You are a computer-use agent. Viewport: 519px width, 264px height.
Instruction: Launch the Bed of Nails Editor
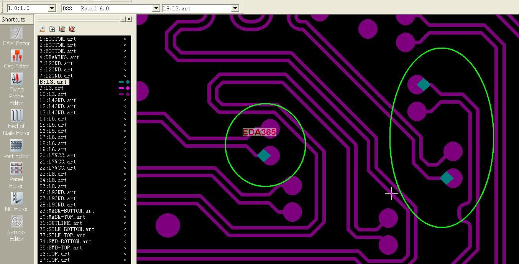[16, 122]
